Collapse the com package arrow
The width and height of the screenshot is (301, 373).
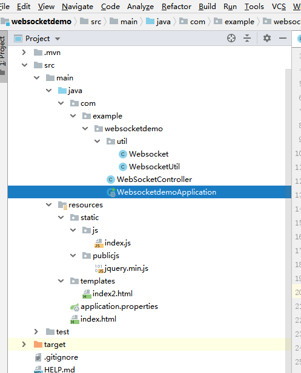pyautogui.click(x=61, y=103)
